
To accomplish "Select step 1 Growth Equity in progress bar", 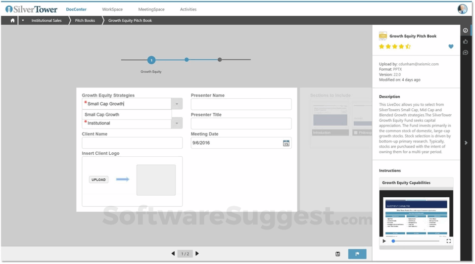I will (x=151, y=60).
